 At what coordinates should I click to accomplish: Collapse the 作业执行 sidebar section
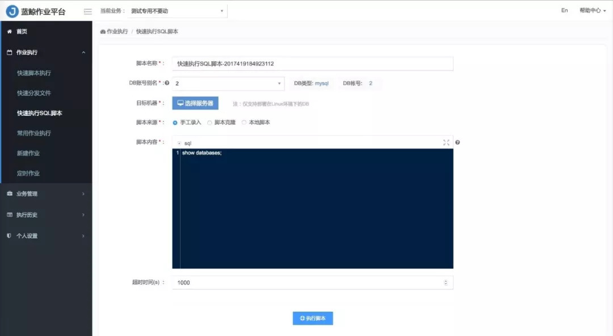pos(83,52)
